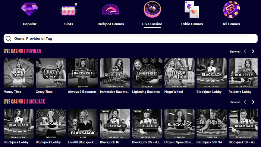Click Live Casino | Blackjack heading
261x147 pixels.
(24, 102)
